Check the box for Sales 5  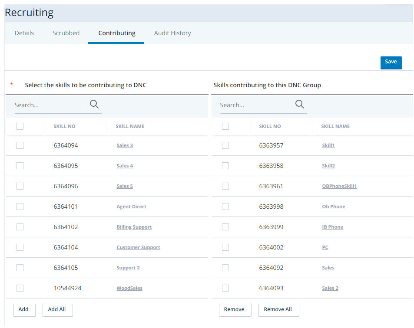point(20,186)
